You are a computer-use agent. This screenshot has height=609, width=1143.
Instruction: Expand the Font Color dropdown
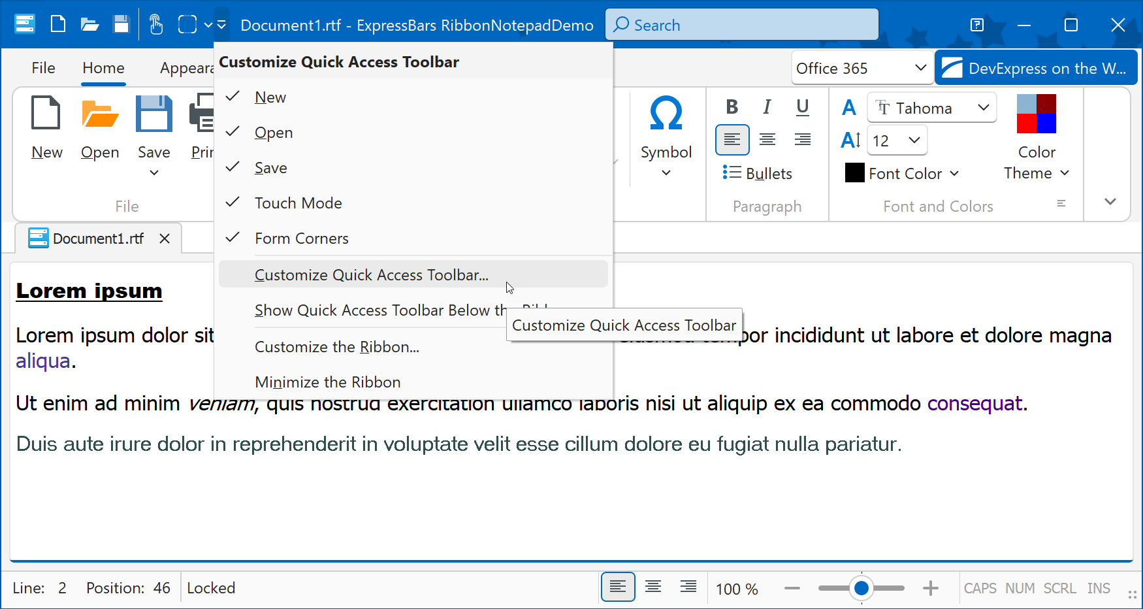click(956, 173)
